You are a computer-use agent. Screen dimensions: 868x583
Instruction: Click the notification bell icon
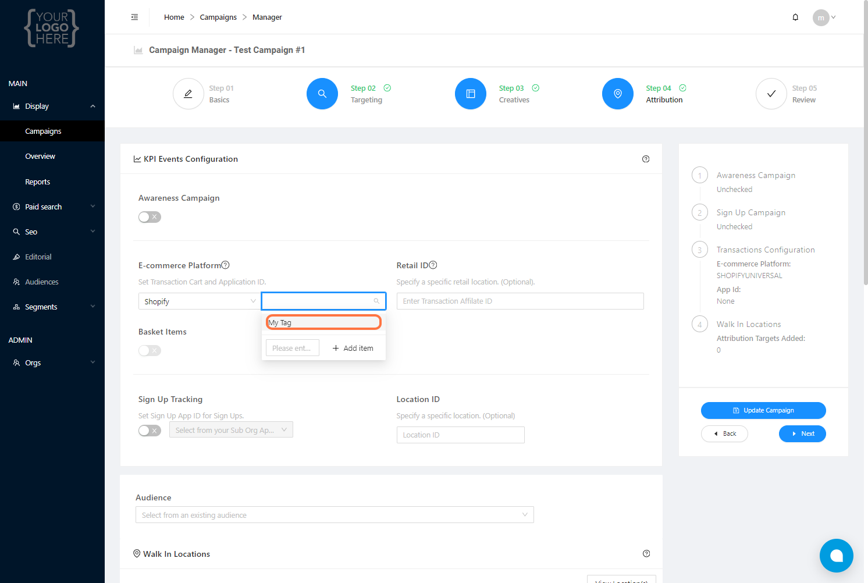click(795, 17)
